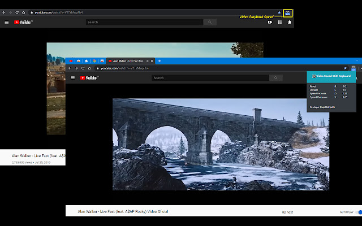
Task: Switch to pinned Chrome tab in front window
Action: pos(94,61)
